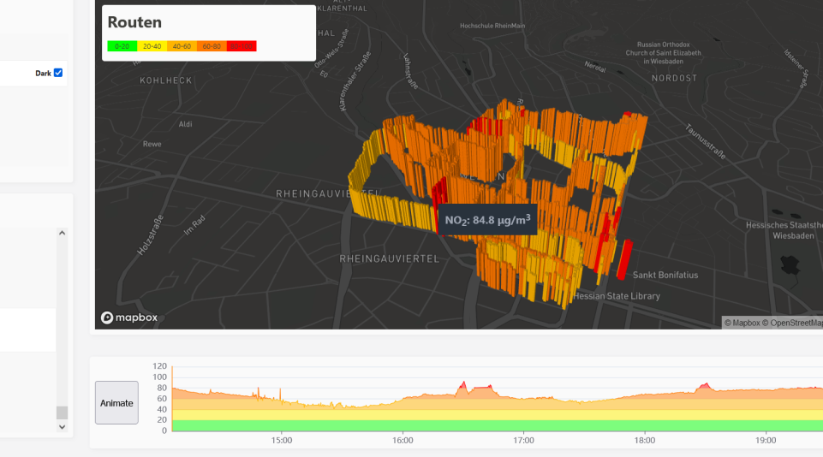The width and height of the screenshot is (823, 457).
Task: Click the Aldi map label
Action: tap(185, 124)
